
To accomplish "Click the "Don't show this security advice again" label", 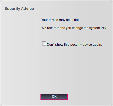I will click(74, 45).
